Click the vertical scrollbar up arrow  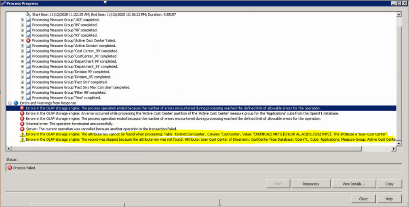click(x=399, y=15)
